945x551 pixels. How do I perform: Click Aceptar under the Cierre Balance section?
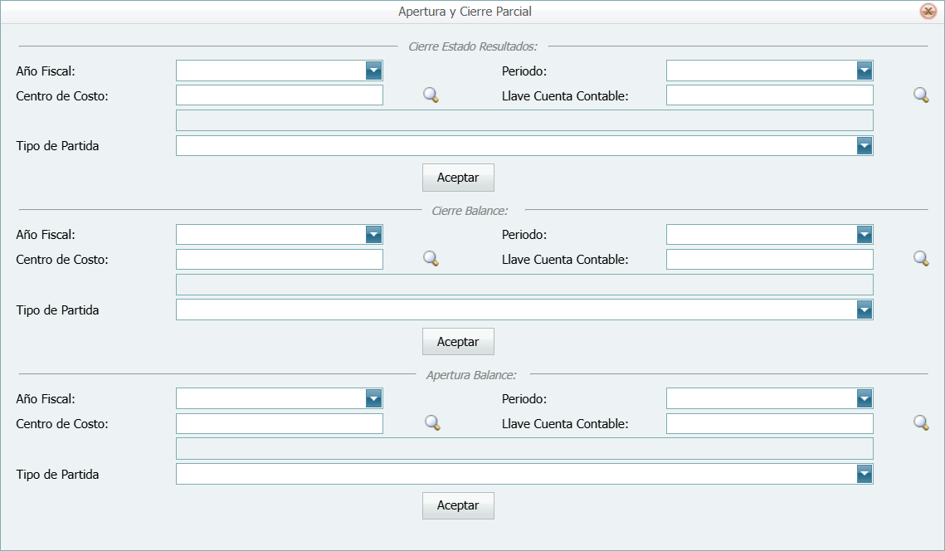pyautogui.click(x=458, y=341)
